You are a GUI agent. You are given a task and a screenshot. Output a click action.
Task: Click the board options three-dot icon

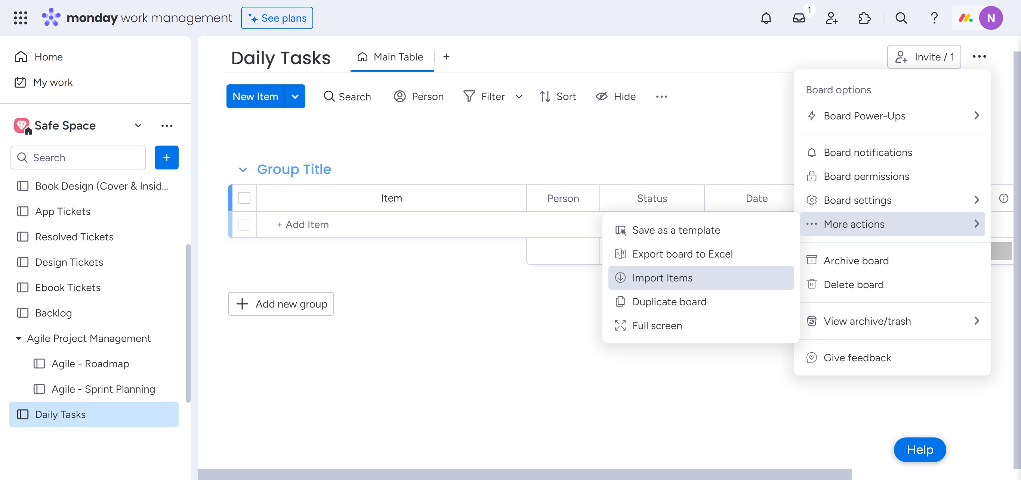(x=979, y=57)
